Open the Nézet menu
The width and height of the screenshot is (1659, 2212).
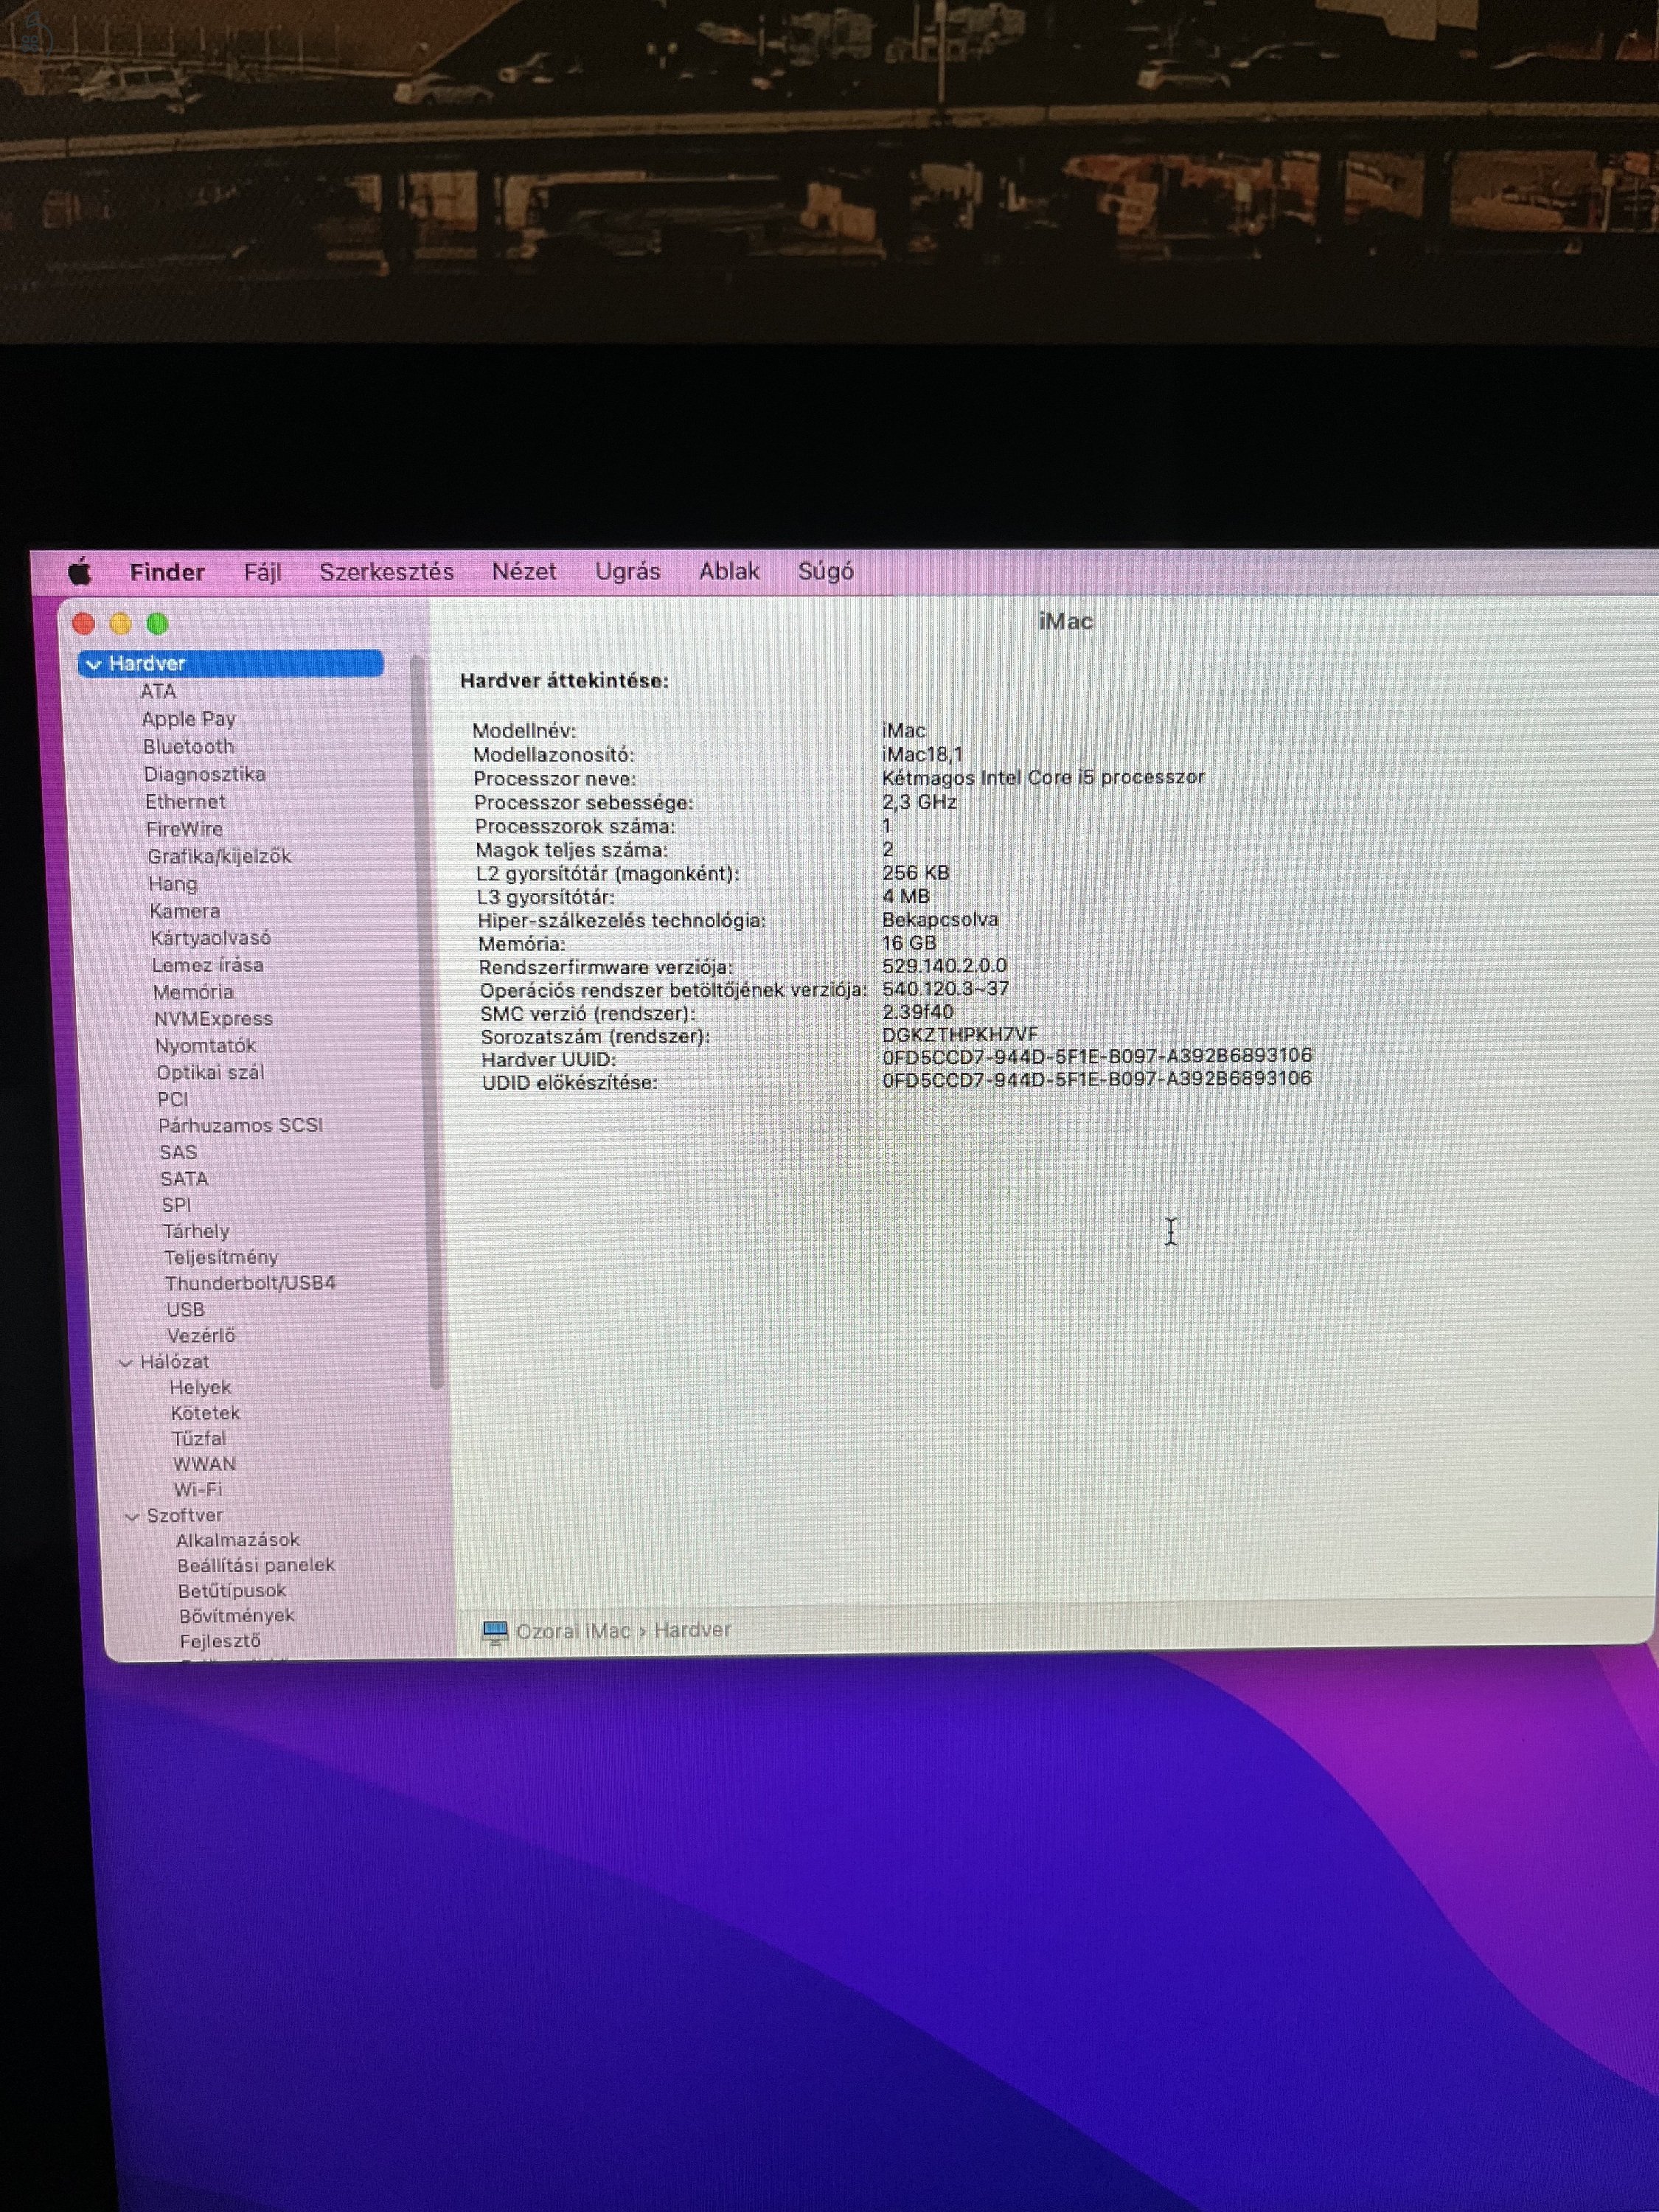click(x=524, y=571)
